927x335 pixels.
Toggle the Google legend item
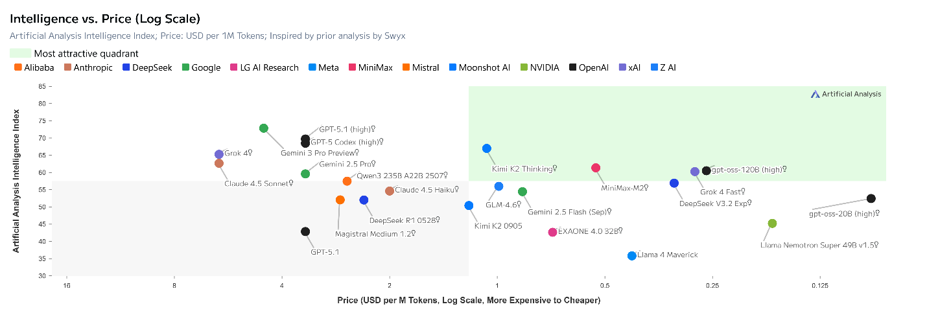[x=201, y=67]
